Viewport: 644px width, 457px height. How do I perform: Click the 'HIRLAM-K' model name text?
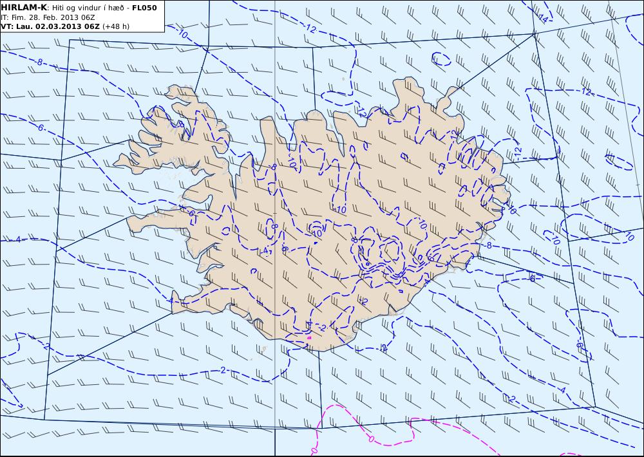click(x=24, y=7)
